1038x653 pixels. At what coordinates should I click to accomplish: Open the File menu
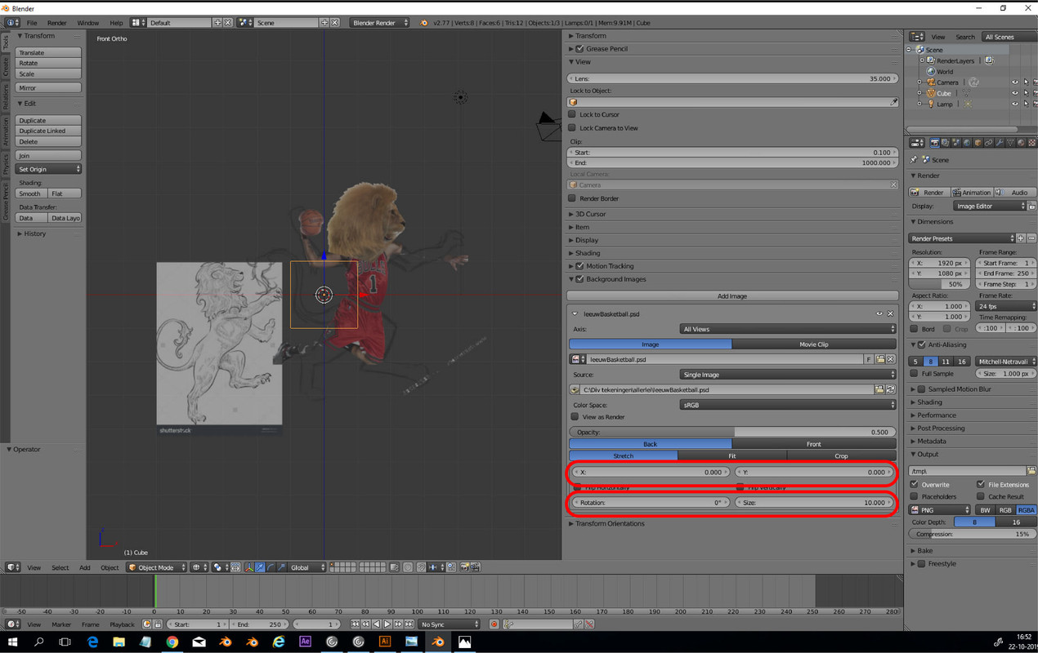[x=32, y=23]
